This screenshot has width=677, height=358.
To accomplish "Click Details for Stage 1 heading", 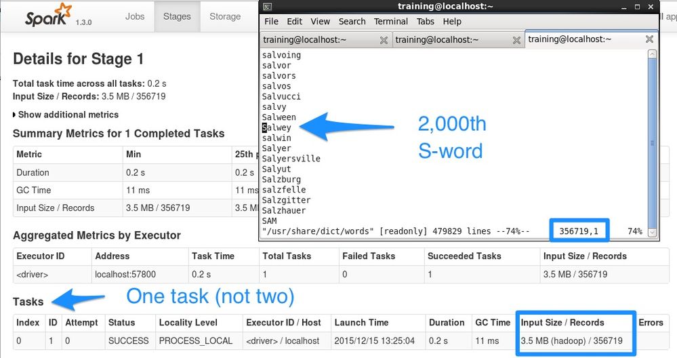I will 78,59.
